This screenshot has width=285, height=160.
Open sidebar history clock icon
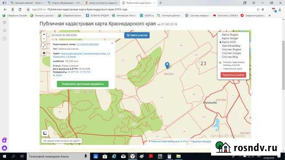pyautogui.click(x=5, y=39)
